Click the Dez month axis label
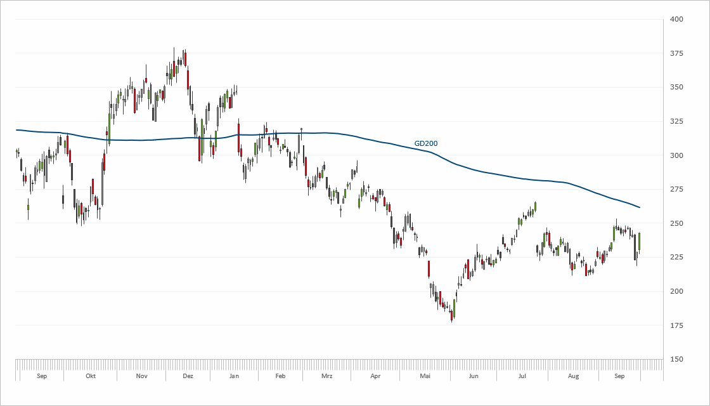The image size is (710, 406). click(188, 376)
